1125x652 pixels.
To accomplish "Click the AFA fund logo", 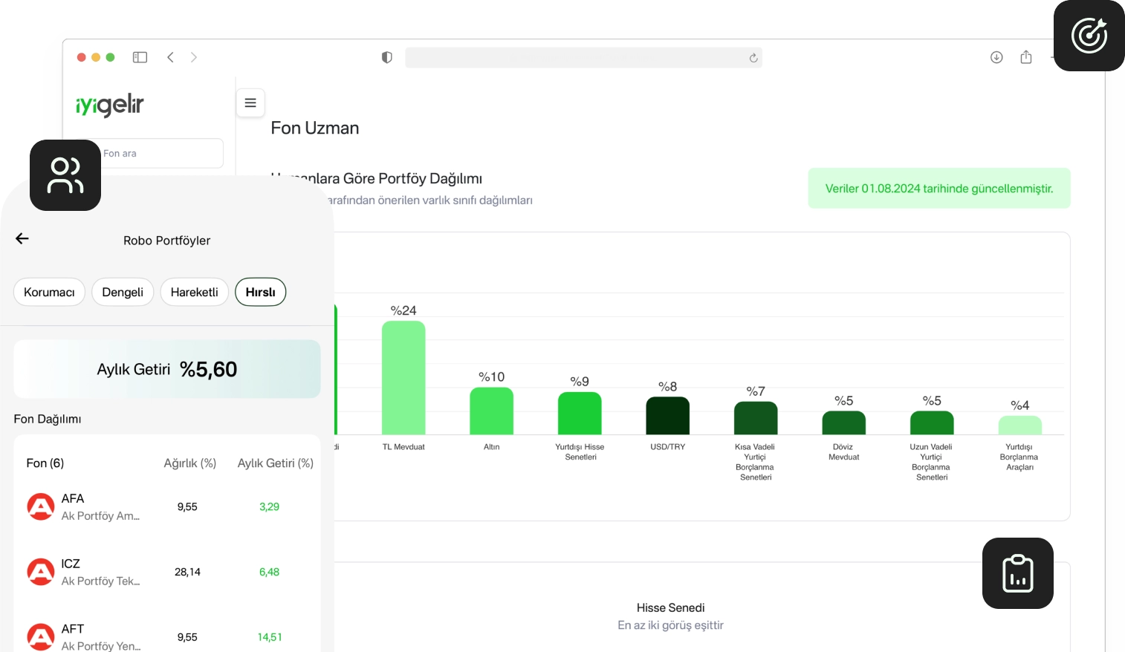I will [41, 506].
